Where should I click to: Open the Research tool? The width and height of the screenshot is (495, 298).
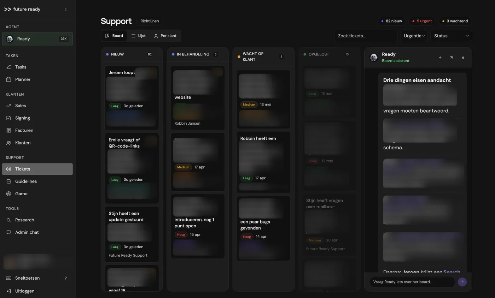point(37,220)
